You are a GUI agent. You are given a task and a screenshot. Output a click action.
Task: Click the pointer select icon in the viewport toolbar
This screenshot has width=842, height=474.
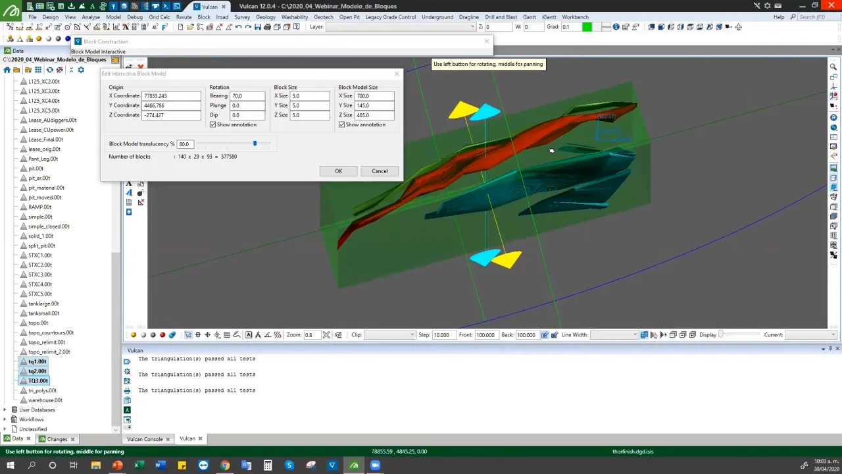188,335
